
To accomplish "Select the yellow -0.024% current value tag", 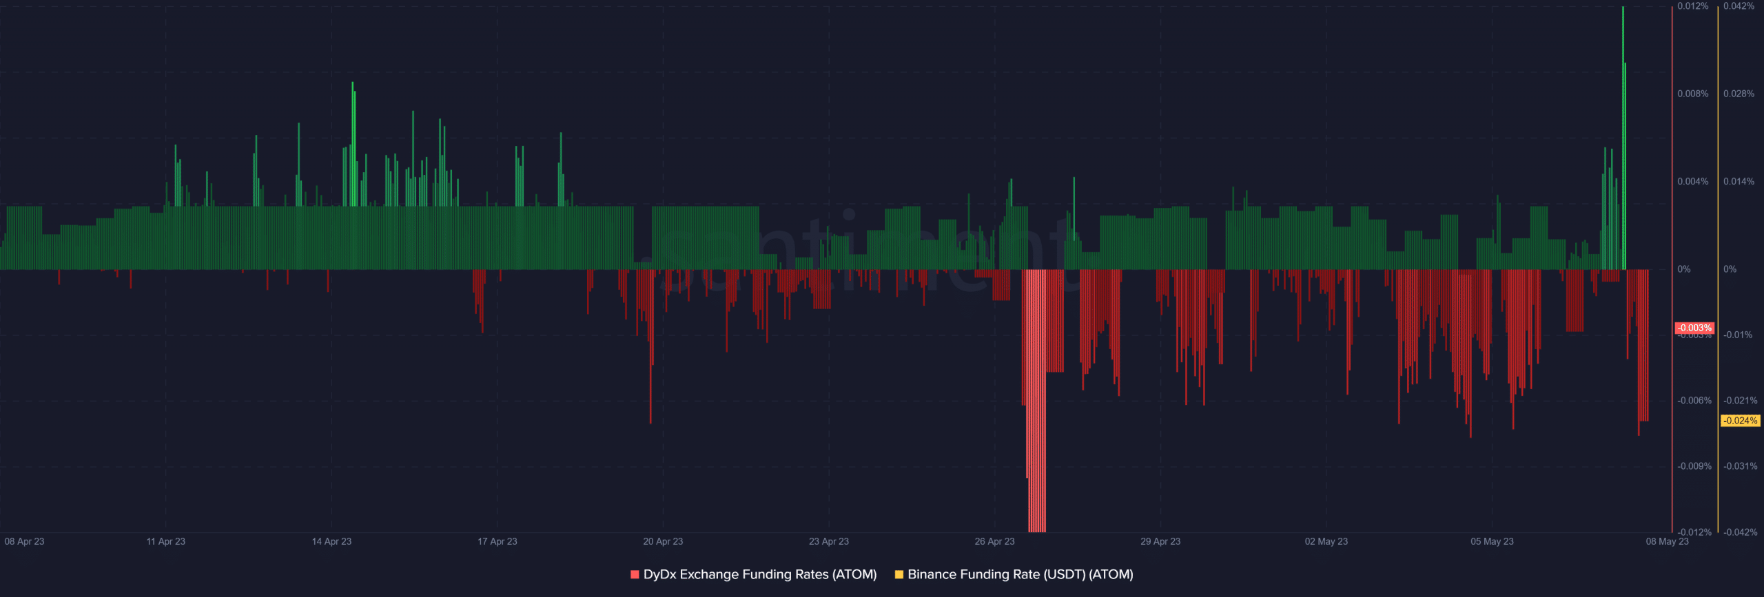I will (1741, 421).
